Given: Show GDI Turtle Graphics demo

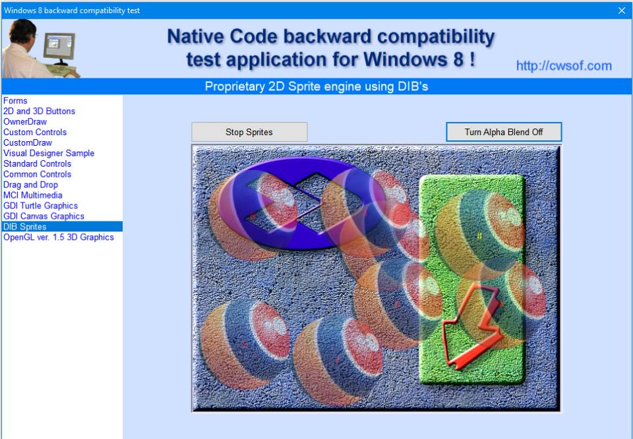Looking at the screenshot, I should click(x=41, y=206).
